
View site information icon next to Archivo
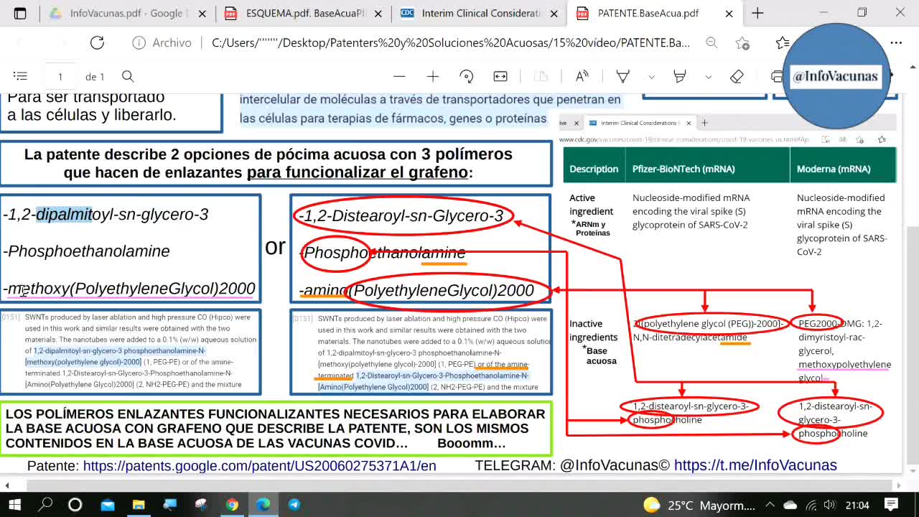[x=139, y=43]
